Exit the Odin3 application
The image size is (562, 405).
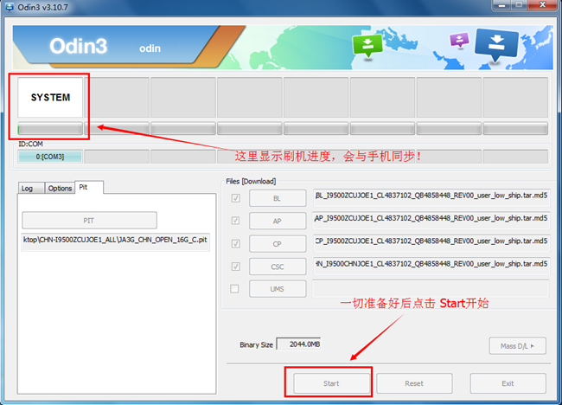tap(508, 383)
